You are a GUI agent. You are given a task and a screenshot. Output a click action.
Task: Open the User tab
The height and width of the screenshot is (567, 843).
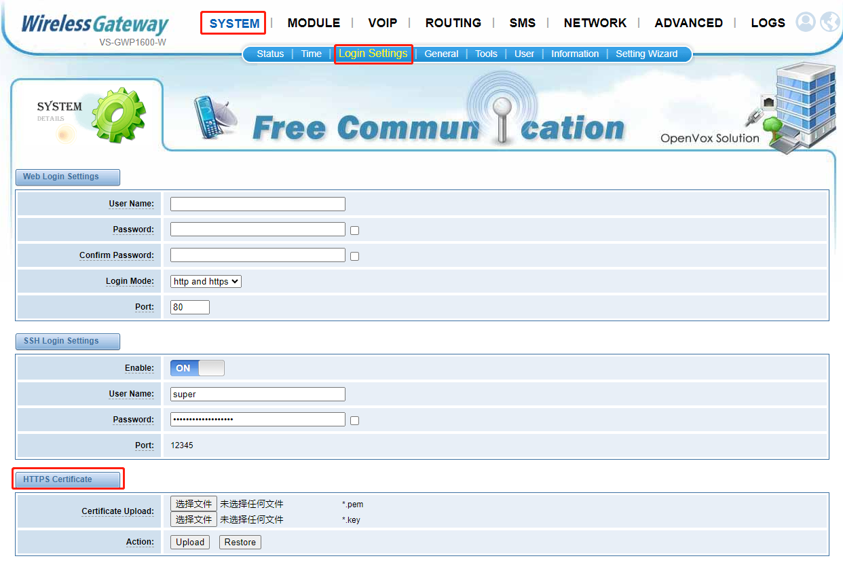pyautogui.click(x=524, y=54)
